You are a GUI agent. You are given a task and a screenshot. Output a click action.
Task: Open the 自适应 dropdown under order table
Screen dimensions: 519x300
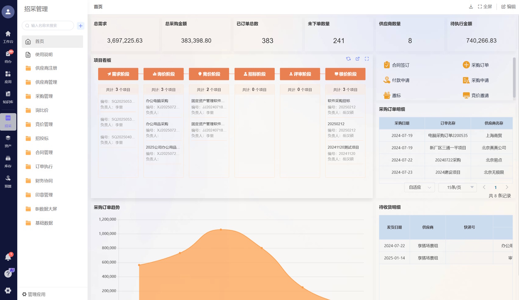coord(419,187)
